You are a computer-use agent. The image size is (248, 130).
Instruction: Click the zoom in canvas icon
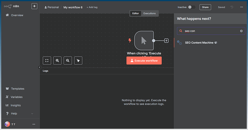tap(57, 61)
